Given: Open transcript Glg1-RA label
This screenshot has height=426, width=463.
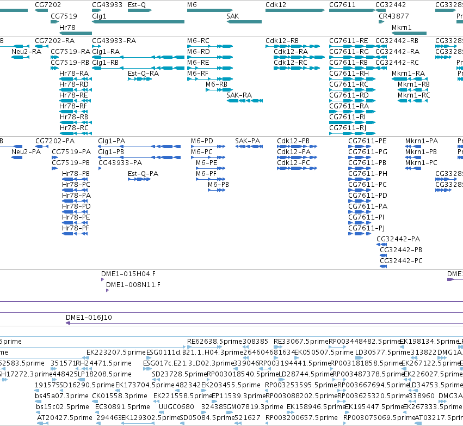Looking at the screenshot, I should (x=106, y=52).
